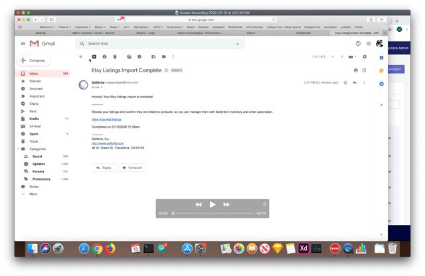Viewport: 425px width, 276px height.
Task: Open Finance bookmarks folder dropdown
Action: tap(64, 27)
